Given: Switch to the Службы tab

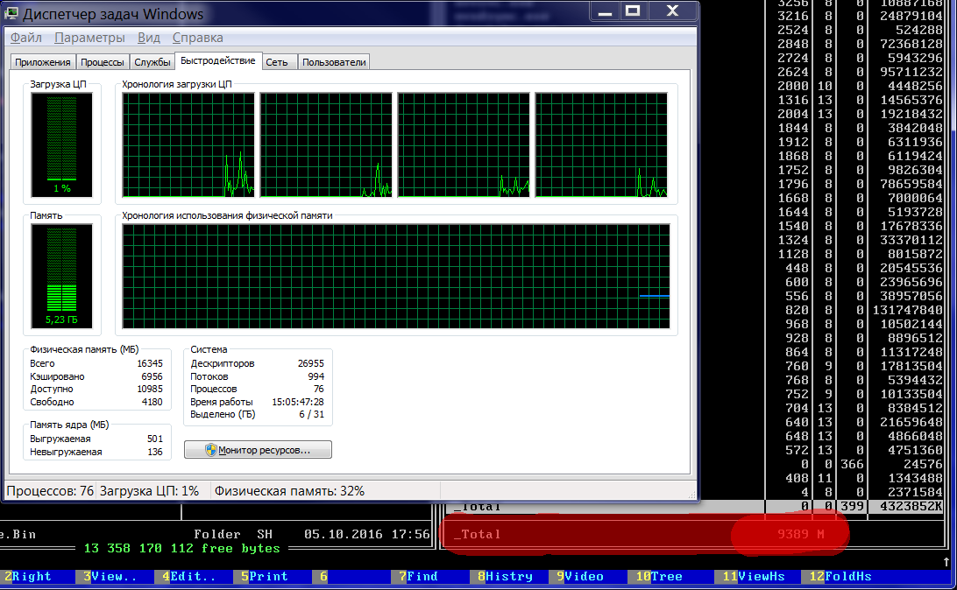Looking at the screenshot, I should pos(152,62).
